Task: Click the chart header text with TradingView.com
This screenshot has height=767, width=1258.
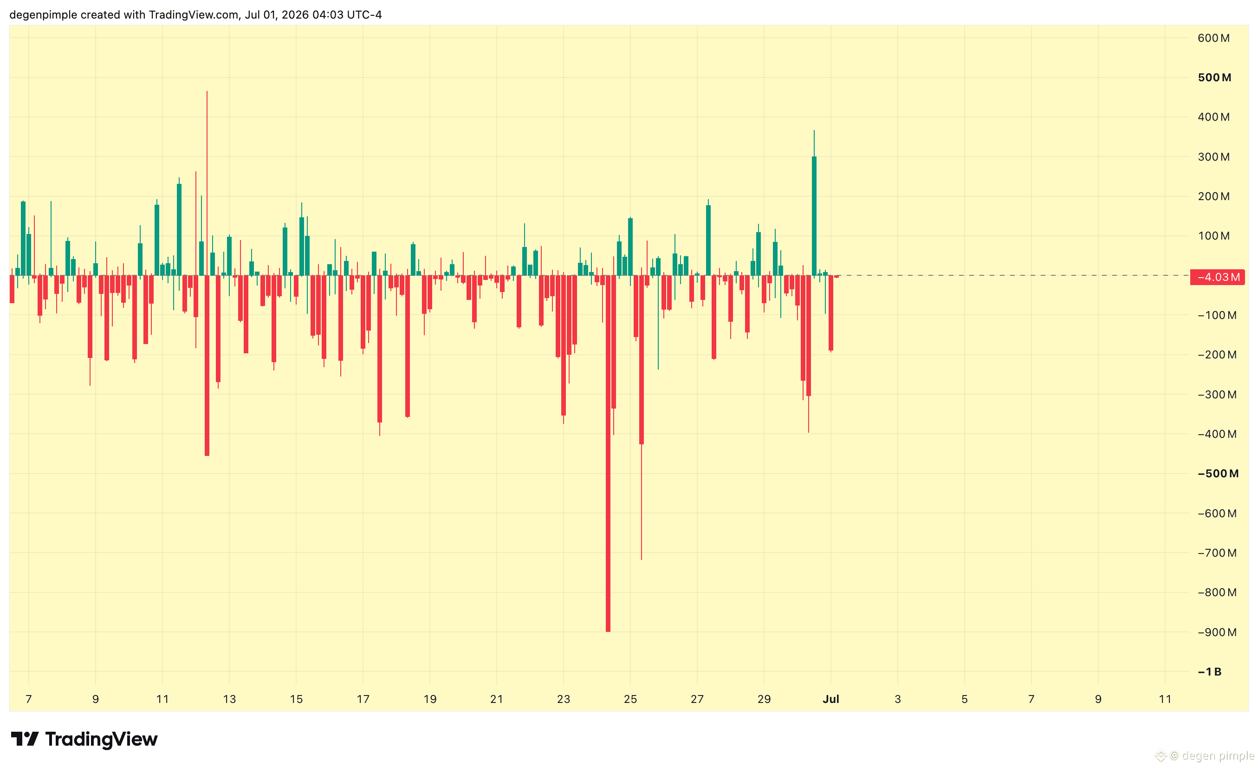Action: click(x=195, y=14)
